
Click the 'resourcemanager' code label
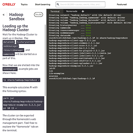click(x=13, y=50)
